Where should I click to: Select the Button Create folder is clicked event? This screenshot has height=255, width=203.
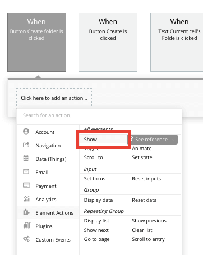tap(36, 42)
